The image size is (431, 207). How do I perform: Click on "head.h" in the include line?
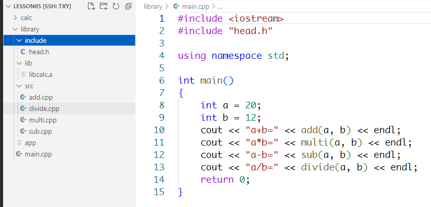pos(250,31)
